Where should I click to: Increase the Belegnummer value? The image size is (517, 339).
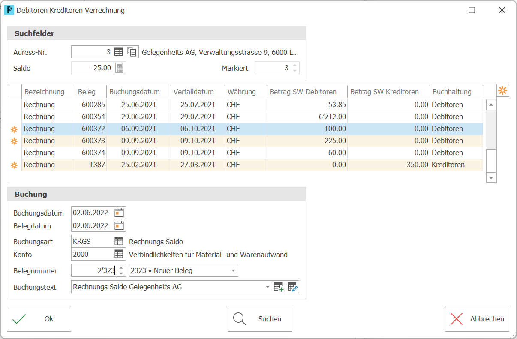pos(121,268)
